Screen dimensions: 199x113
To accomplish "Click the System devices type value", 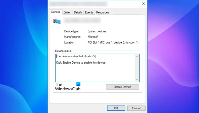I will (97, 31).
